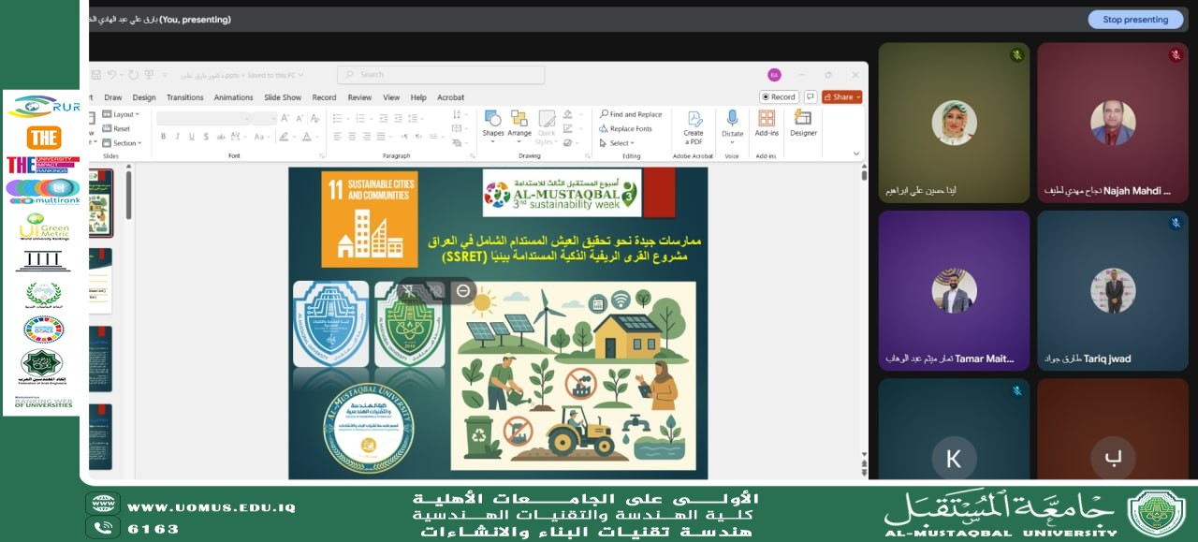The height and width of the screenshot is (542, 1198).
Task: Toggle text Shadow formatting
Action: pyautogui.click(x=206, y=136)
